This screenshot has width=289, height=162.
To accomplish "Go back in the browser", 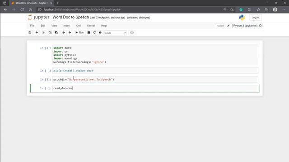I will pyautogui.click(x=5, y=9).
